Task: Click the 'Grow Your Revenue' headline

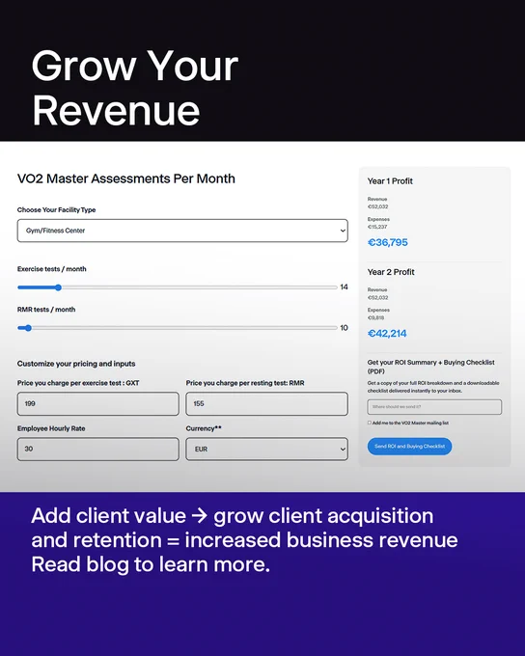Action: [135, 88]
